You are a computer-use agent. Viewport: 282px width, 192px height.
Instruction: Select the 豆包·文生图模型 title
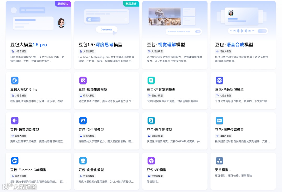coord(91,130)
